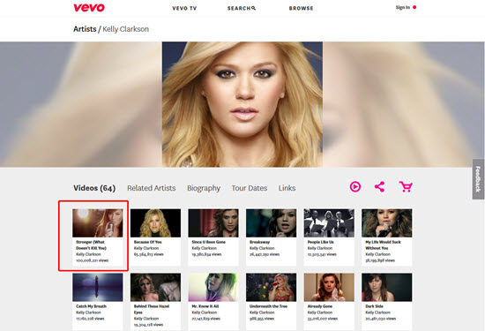Open the pink shopping cart icon
The width and height of the screenshot is (485, 331).
coord(406,187)
